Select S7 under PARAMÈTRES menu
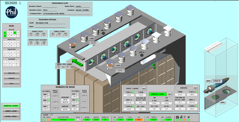Image resolution: width=239 pixels, height=122 pixels. tap(8, 55)
